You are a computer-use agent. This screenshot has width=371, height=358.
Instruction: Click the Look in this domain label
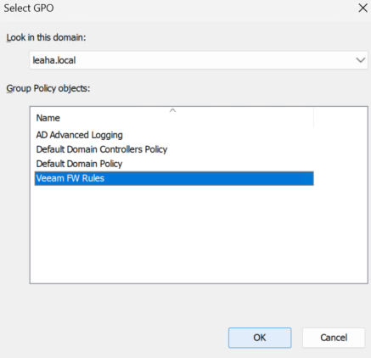[46, 37]
